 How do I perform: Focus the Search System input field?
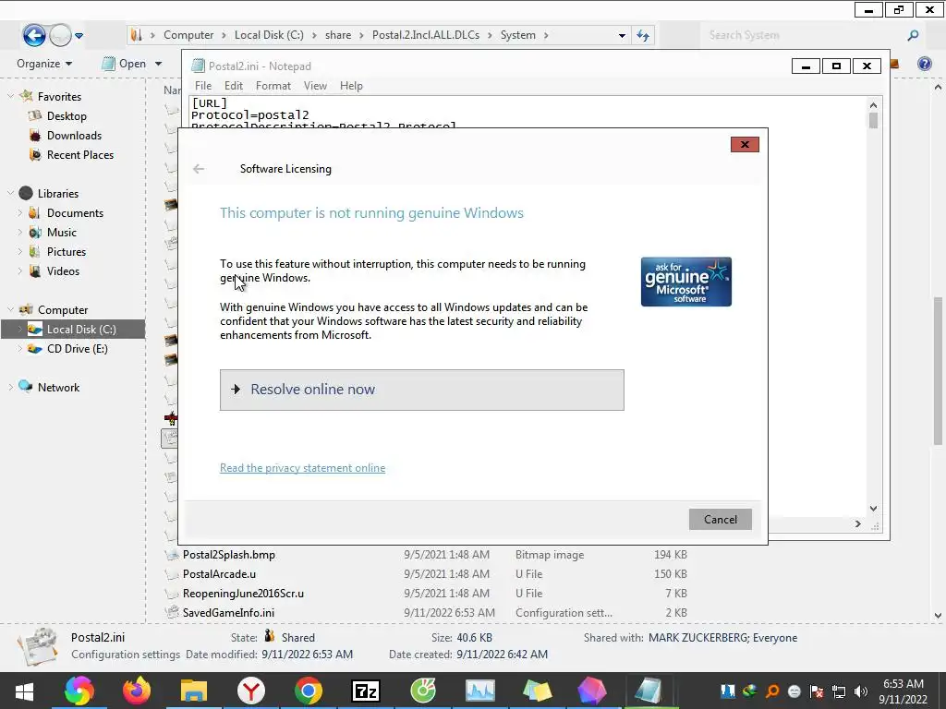(805, 36)
